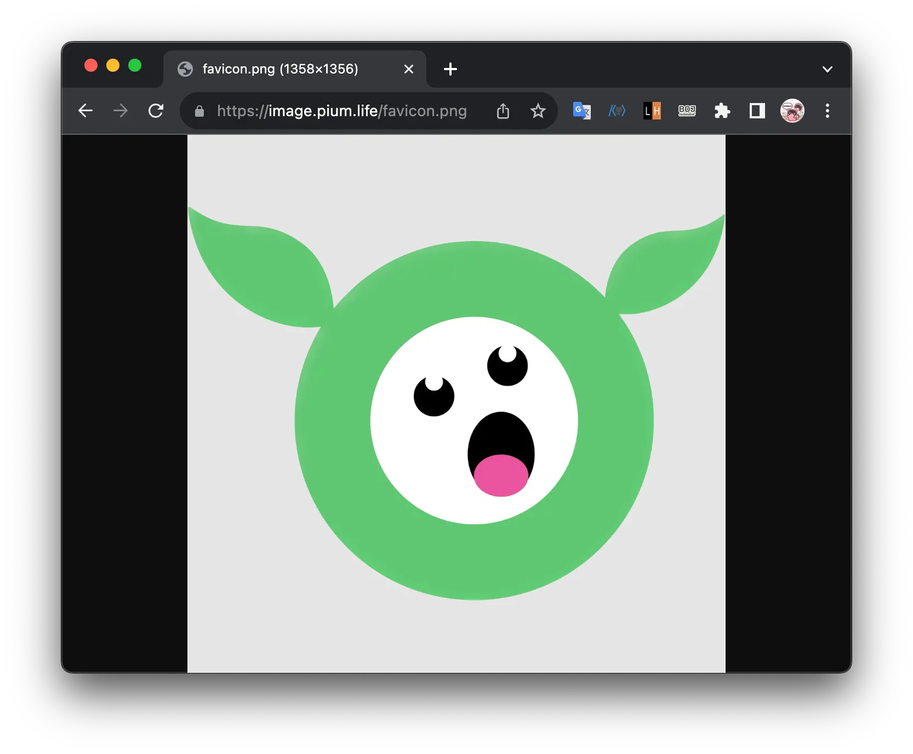Open the BOJ extended extension
913x754 pixels.
[687, 111]
